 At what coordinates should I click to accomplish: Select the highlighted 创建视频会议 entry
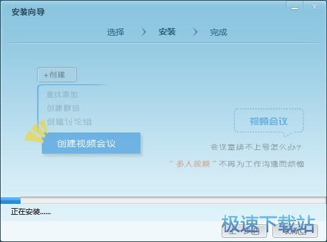[91, 143]
